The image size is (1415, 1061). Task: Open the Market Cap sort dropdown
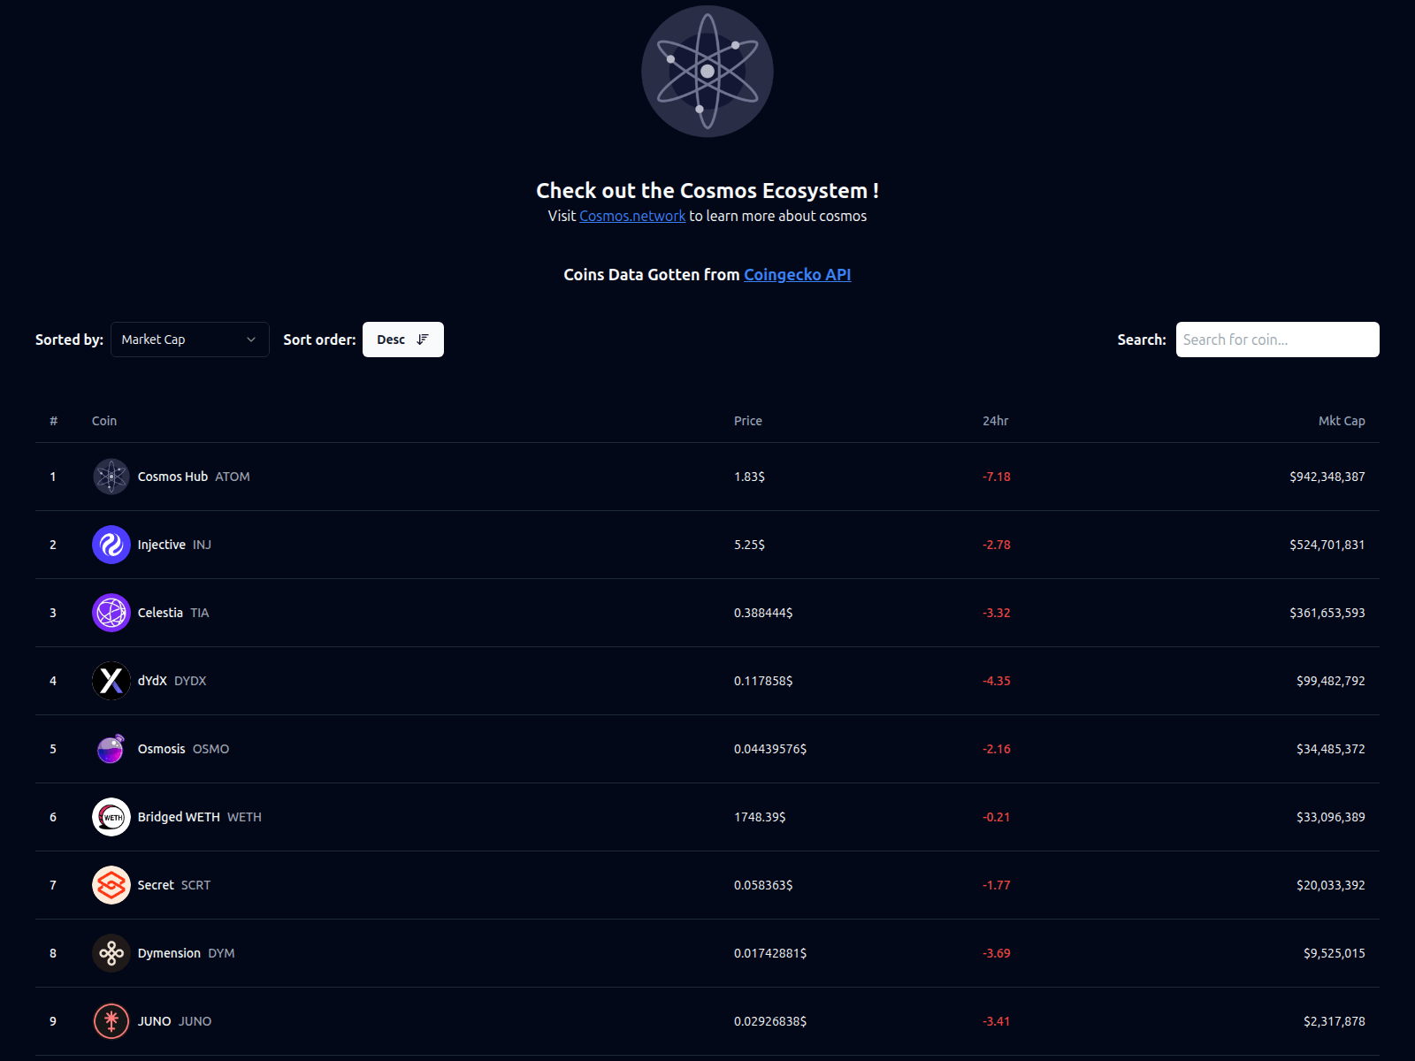(x=190, y=340)
